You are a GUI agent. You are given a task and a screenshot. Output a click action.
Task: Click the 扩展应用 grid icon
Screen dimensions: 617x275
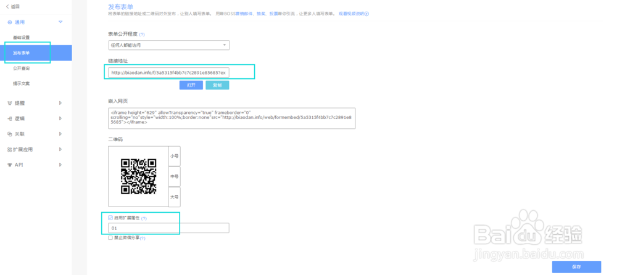point(9,149)
